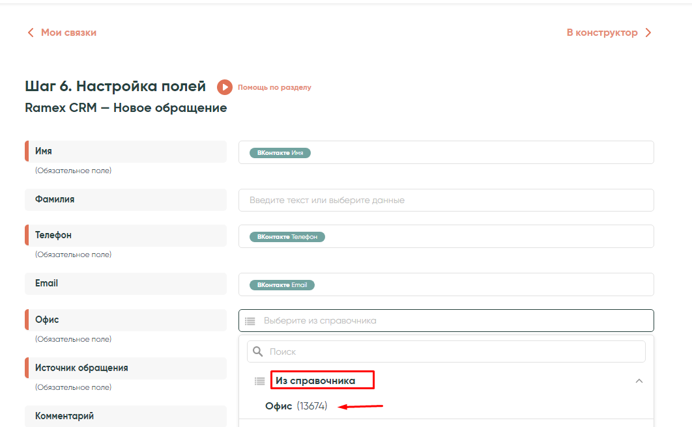The height and width of the screenshot is (427, 692).
Task: Click the list icon beside Из справочника
Action: (259, 381)
